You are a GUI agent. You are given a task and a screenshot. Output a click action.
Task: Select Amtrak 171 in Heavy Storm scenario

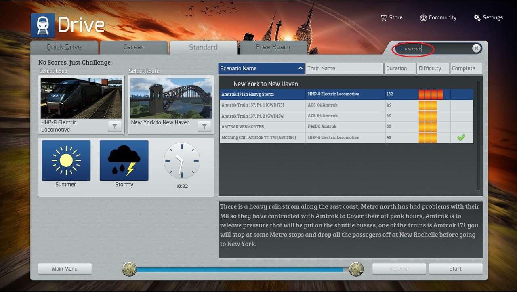point(346,94)
